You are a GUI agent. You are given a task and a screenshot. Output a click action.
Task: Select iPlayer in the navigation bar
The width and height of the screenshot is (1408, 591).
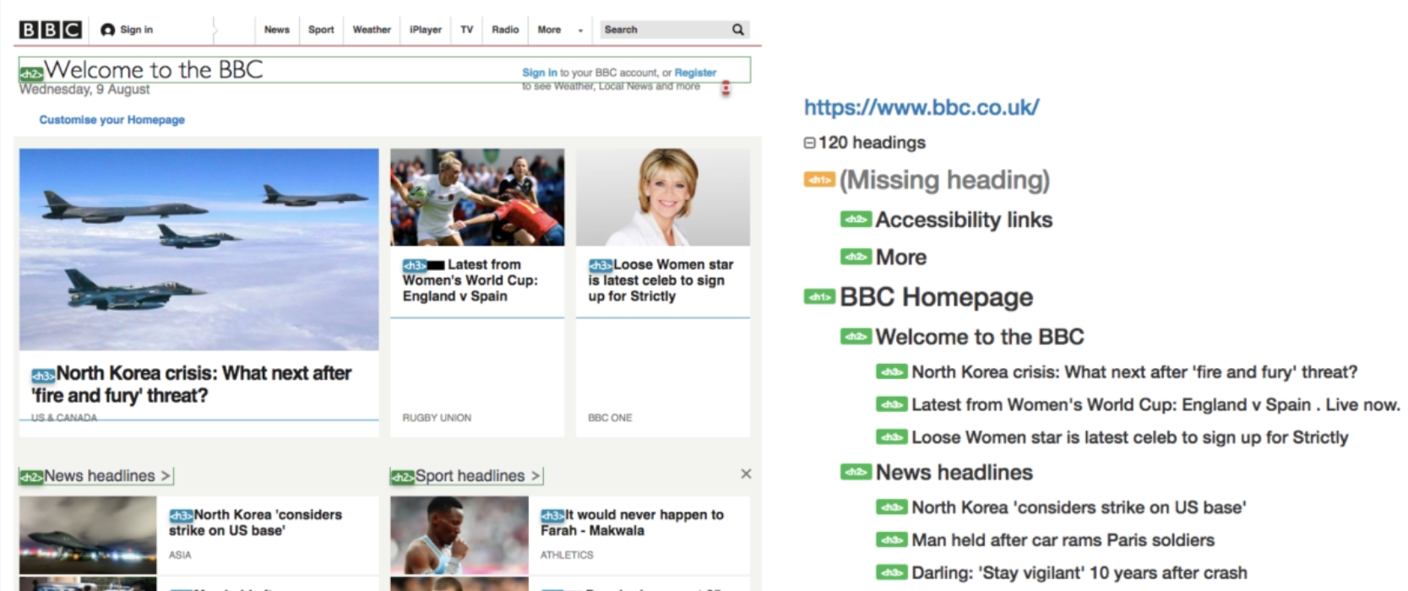tap(426, 30)
